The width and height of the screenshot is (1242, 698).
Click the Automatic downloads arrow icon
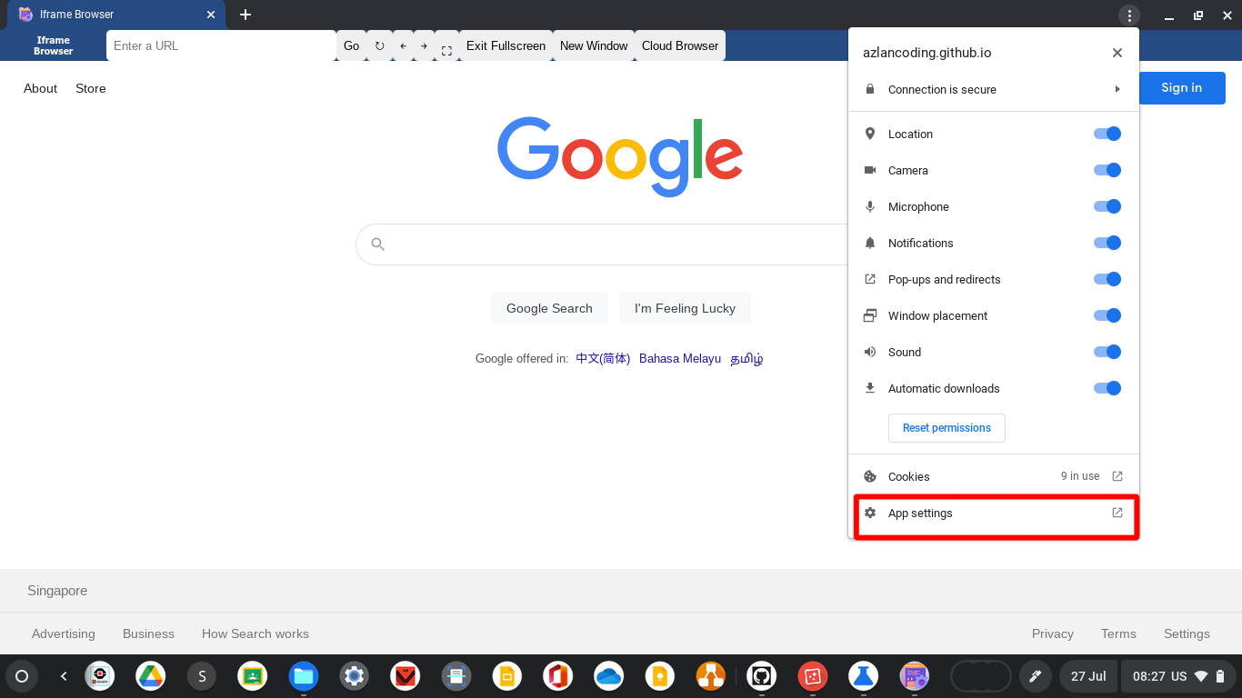point(870,388)
